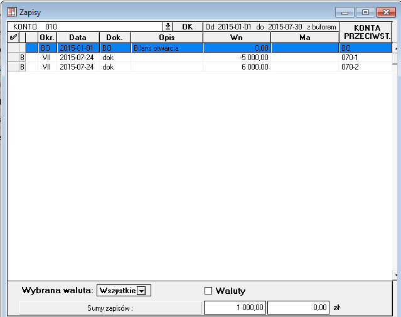
Task: Click the Wn total field 1 000,00
Action: click(235, 308)
